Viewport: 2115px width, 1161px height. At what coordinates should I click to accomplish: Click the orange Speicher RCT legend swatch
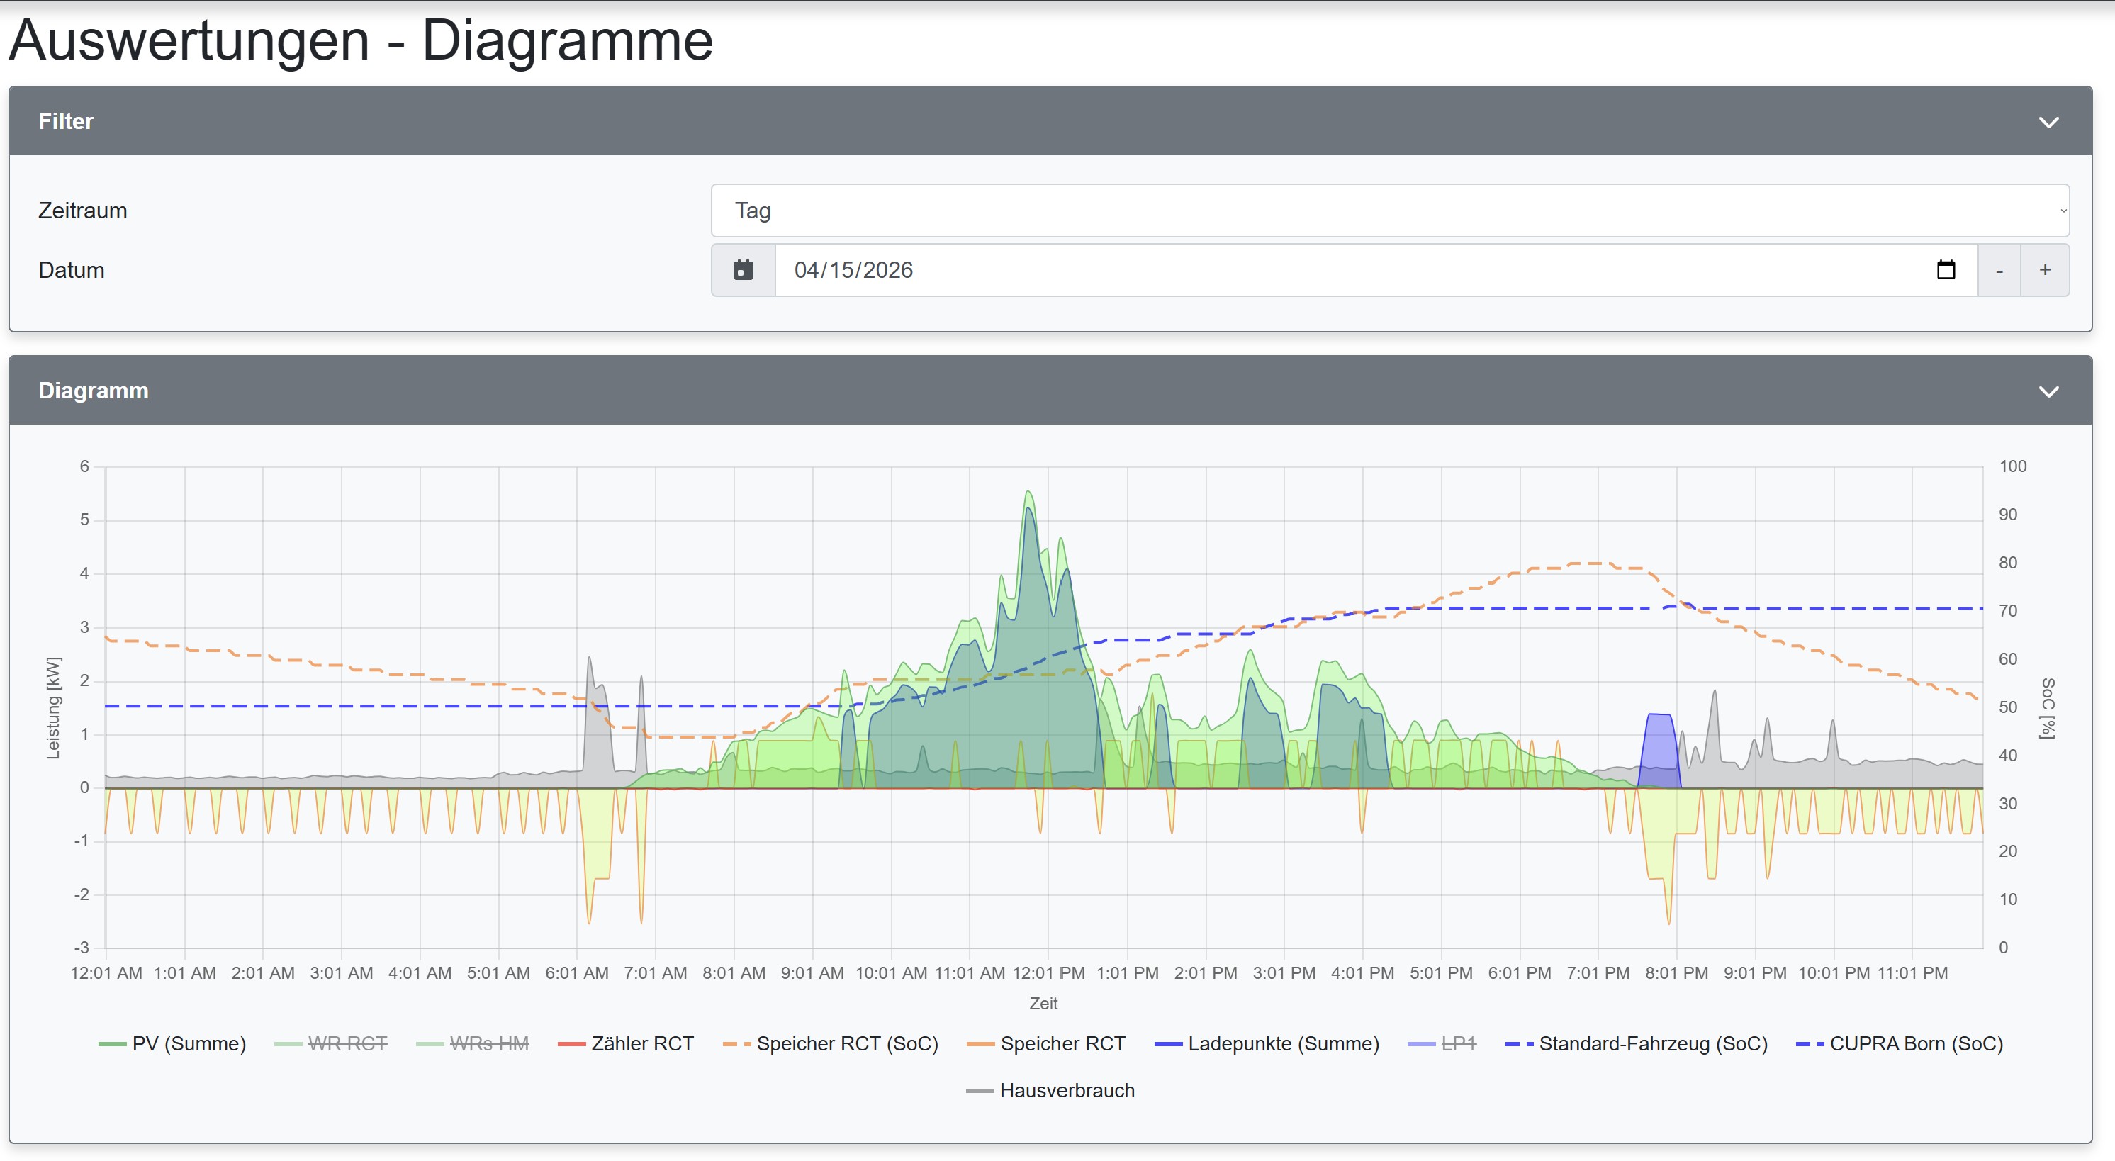pyautogui.click(x=981, y=1043)
